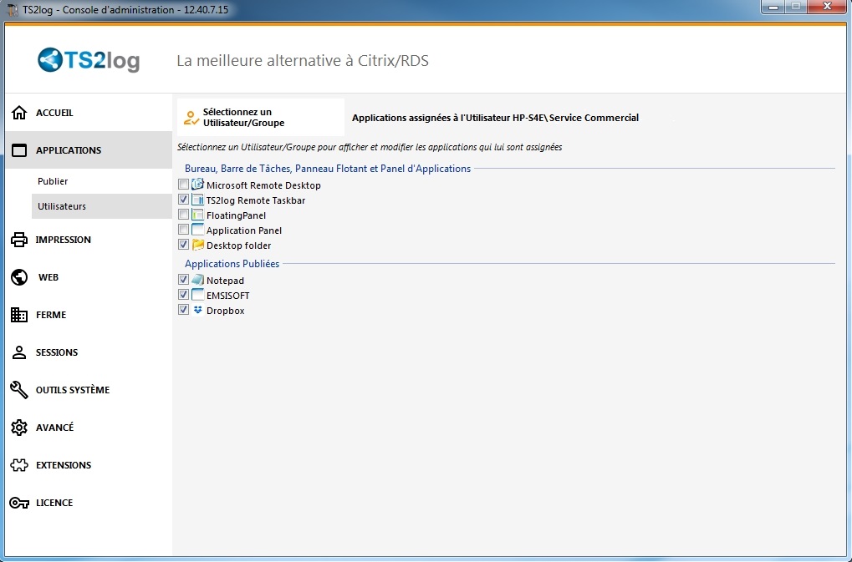The image size is (852, 562).
Task: Click the EMSISOFT application icon
Action: pos(198,295)
